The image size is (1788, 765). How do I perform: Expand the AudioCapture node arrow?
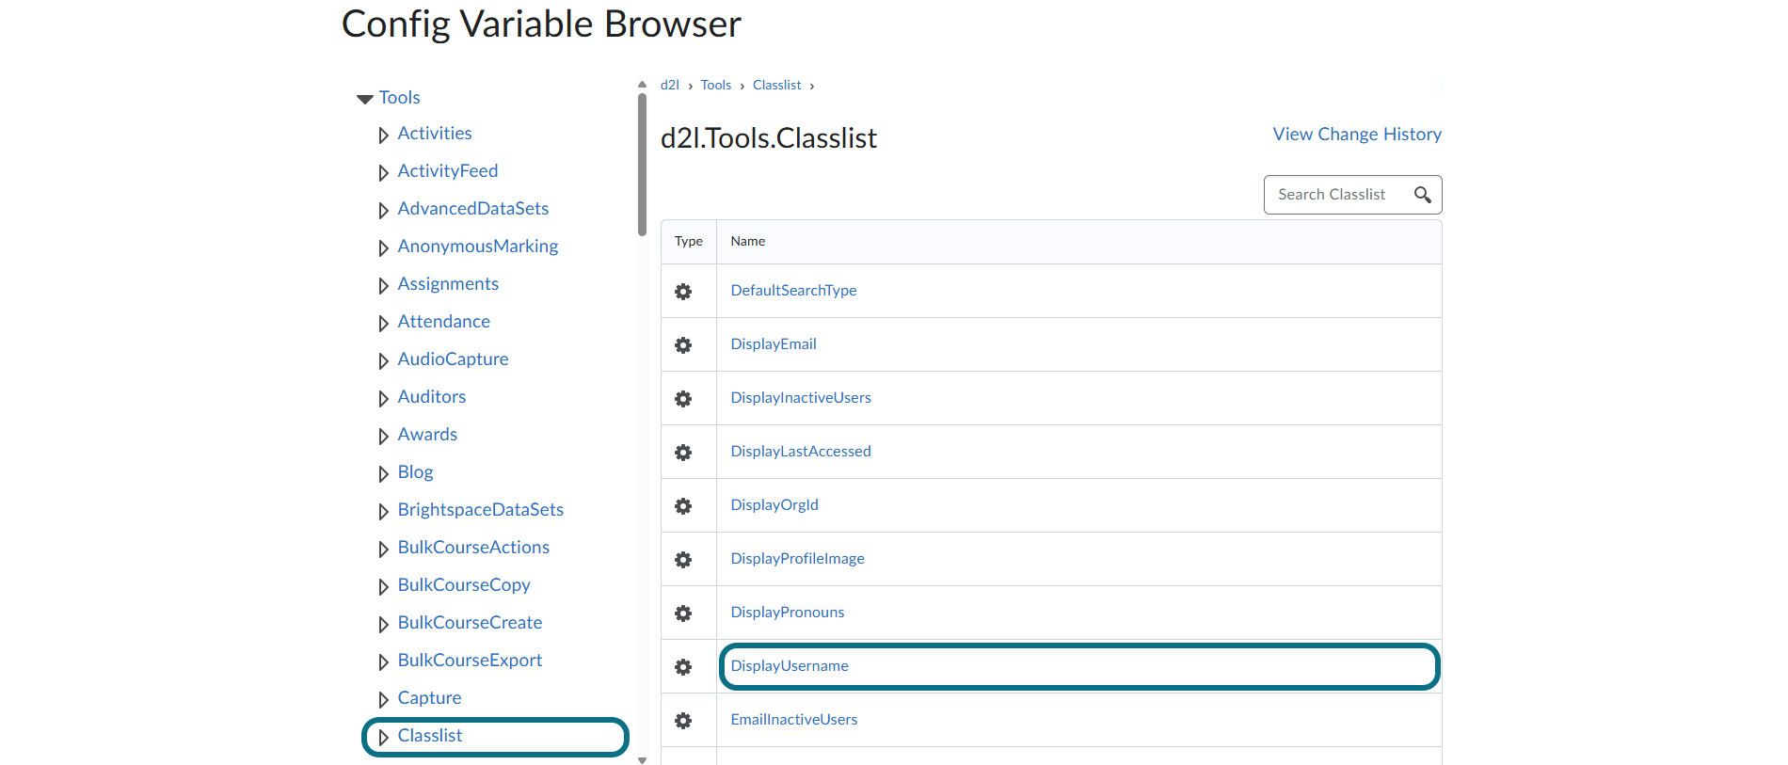(383, 361)
